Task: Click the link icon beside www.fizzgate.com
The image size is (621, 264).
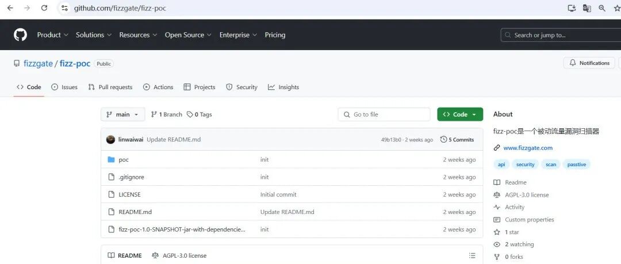Action: click(497, 148)
